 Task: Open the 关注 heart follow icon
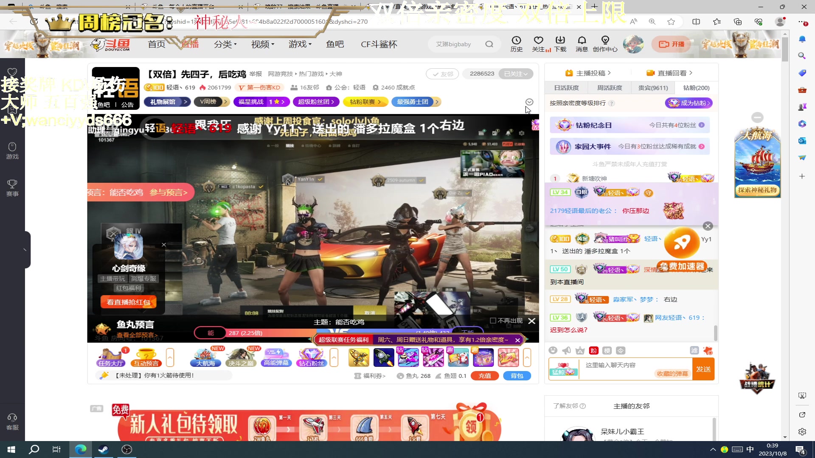pos(539,44)
